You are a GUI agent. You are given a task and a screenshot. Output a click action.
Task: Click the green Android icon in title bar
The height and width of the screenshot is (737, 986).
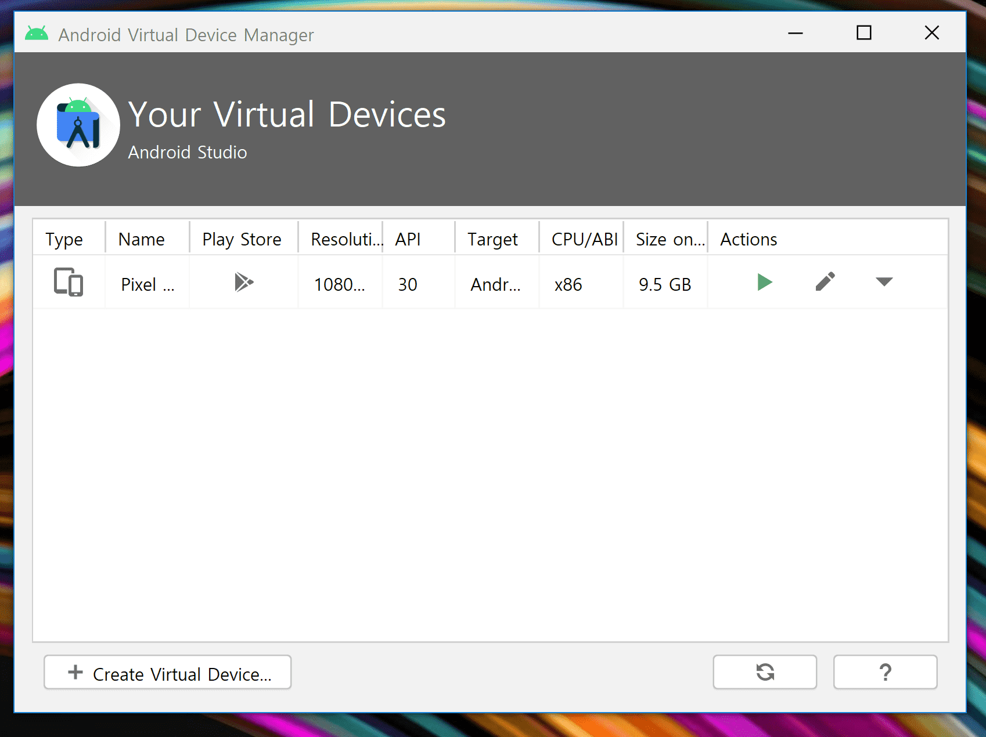[37, 34]
